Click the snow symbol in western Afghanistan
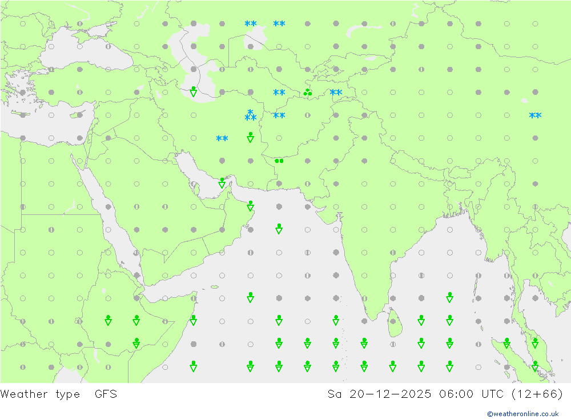Viewport: 571px width, 419px height. [x=279, y=115]
